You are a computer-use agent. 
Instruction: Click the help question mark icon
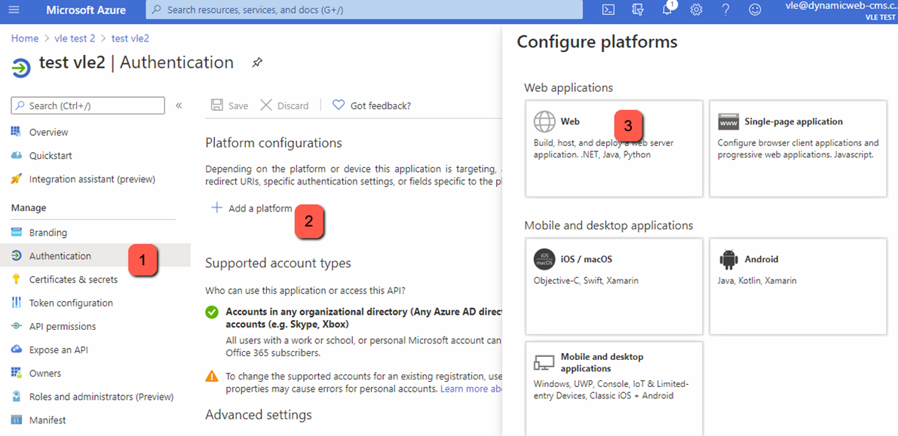725,10
